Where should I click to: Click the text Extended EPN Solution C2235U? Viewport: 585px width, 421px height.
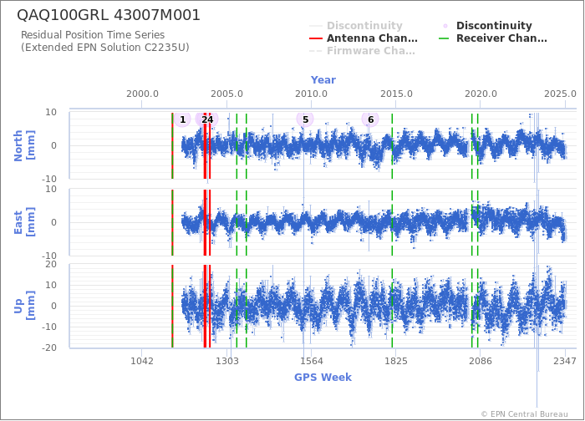click(x=104, y=48)
